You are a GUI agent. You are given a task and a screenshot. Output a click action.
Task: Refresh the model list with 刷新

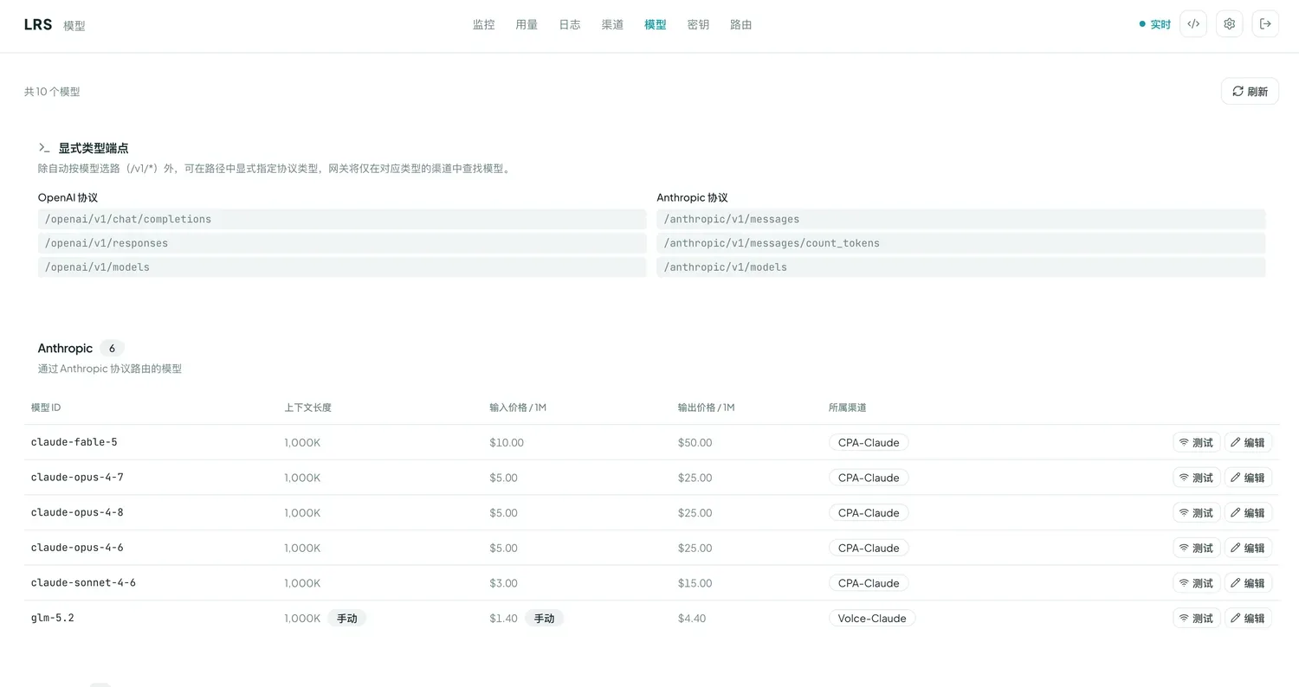tap(1250, 91)
